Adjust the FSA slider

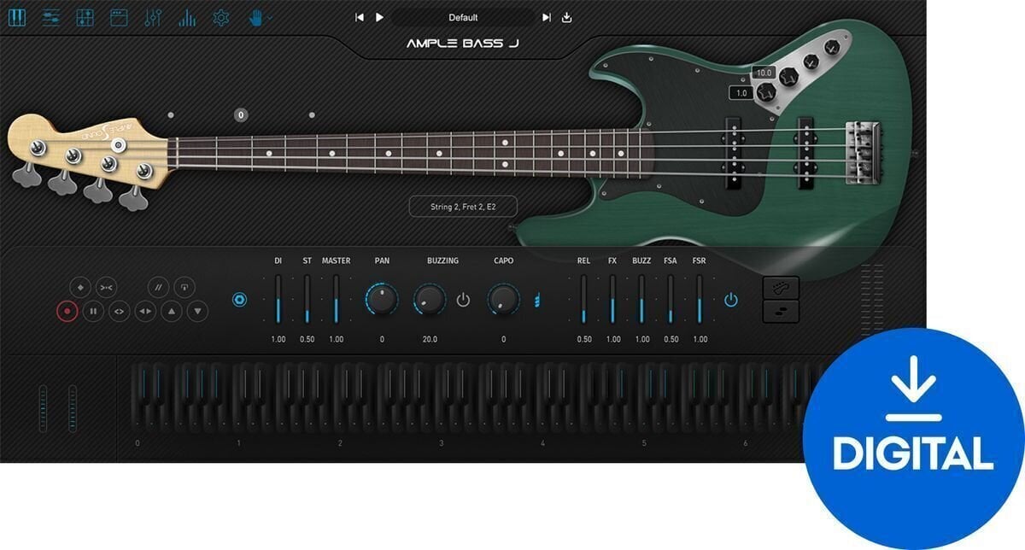671,299
